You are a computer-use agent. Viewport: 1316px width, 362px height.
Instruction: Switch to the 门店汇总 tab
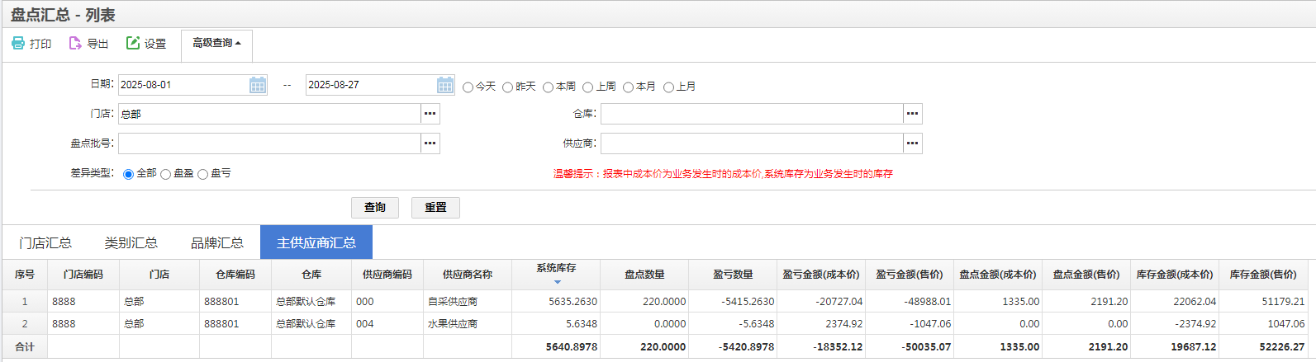45,242
